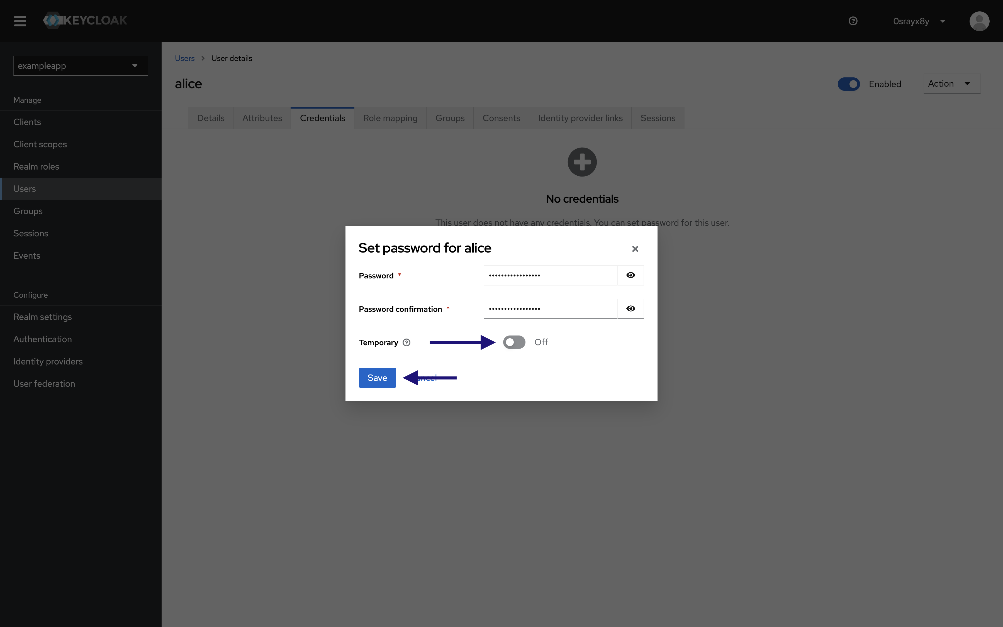Open Identity providers in the sidebar

[81, 362]
